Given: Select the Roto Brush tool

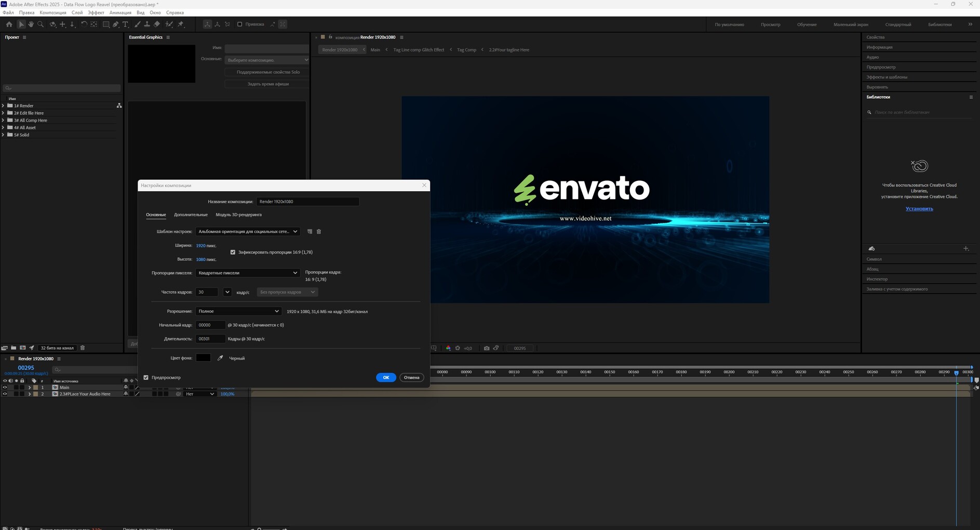Looking at the screenshot, I should 169,24.
